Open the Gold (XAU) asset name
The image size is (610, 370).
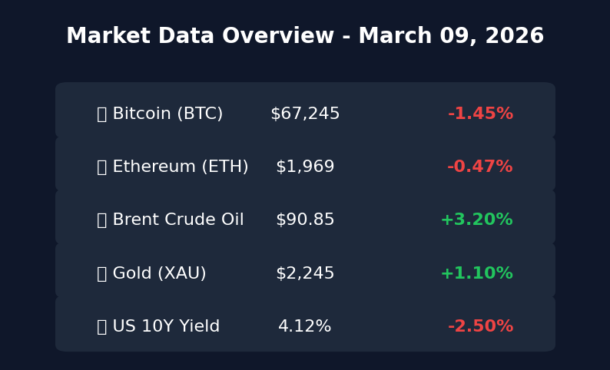coord(159,274)
